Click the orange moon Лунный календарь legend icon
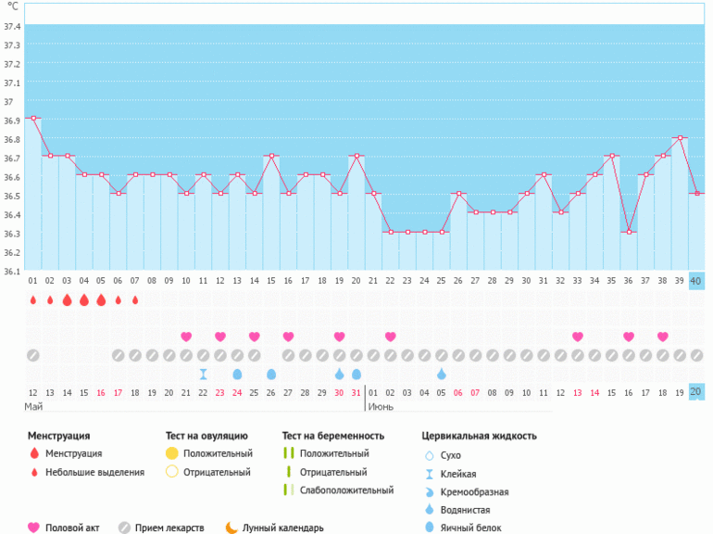This screenshot has width=713, height=534. tap(231, 528)
